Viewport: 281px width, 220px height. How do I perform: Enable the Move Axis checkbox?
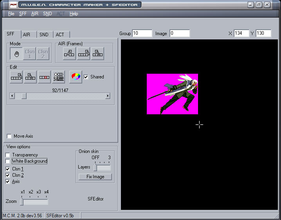[x=9, y=136]
